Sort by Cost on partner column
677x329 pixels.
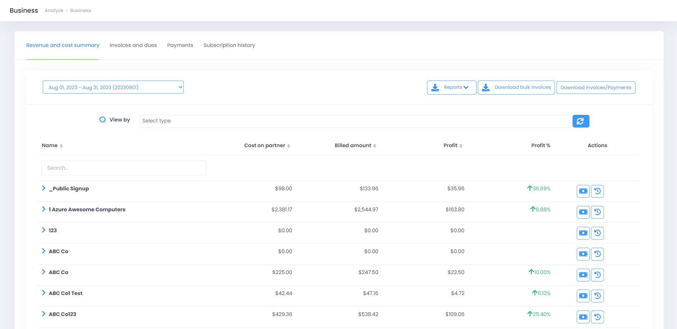(x=267, y=145)
